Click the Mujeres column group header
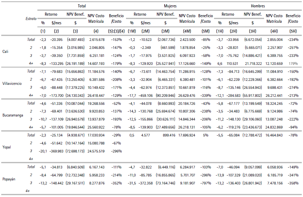 pyautogui.click(x=170, y=6)
